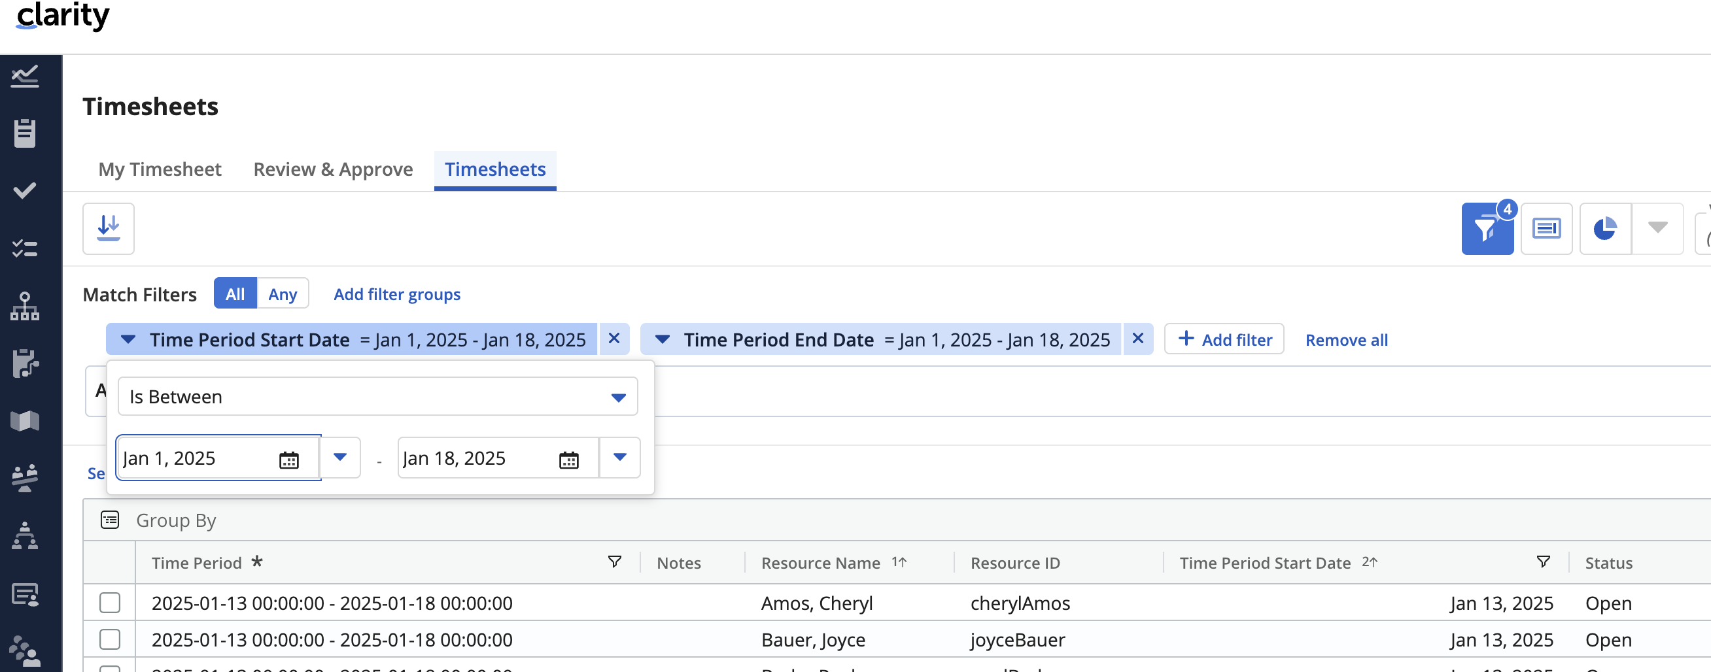1711x672 pixels.
Task: Open the org hierarchy icon in sidebar
Action: (x=25, y=306)
